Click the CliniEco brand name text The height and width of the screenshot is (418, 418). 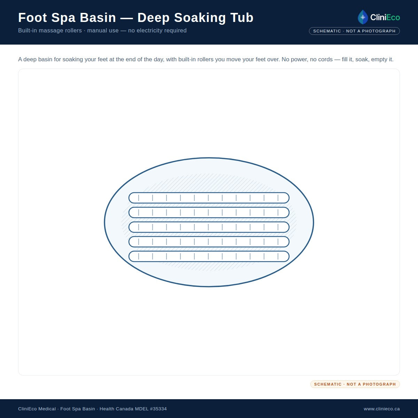tap(385, 17)
